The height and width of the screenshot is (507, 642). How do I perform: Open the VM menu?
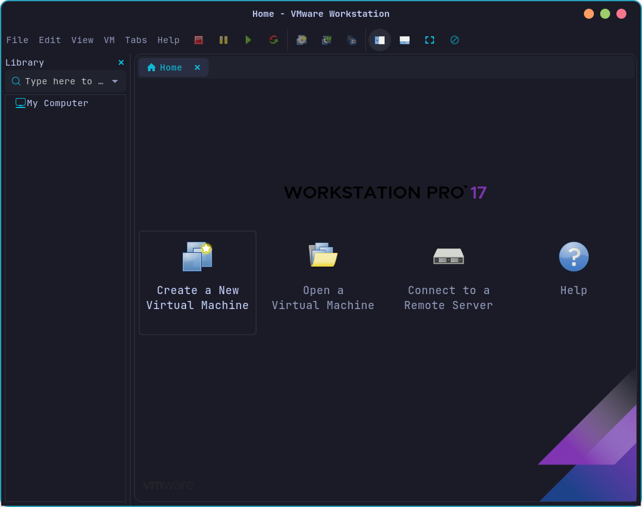click(109, 40)
